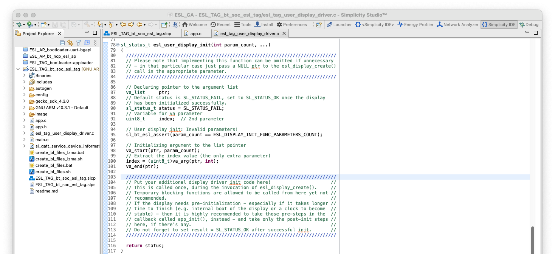Screen dimensions: 555x254
Task: Open the Network Analyzer perspective
Action: click(457, 25)
